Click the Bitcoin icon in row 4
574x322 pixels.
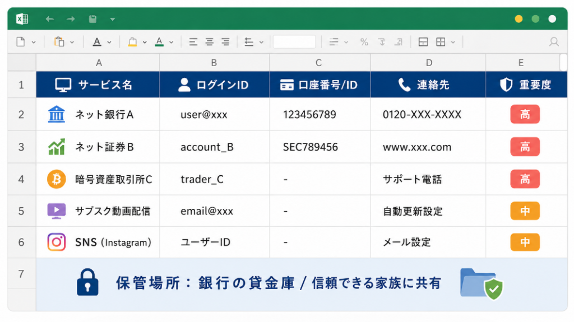point(57,179)
